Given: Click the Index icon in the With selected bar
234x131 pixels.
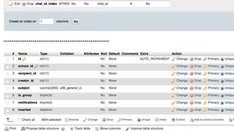Looking at the screenshot, I should click(x=157, y=120).
